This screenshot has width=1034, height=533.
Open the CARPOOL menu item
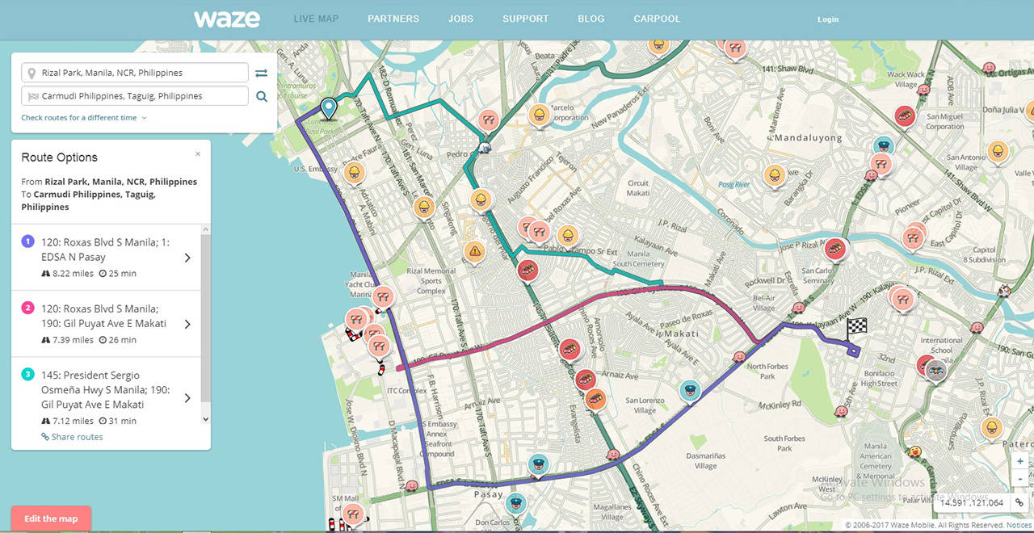pyautogui.click(x=657, y=19)
